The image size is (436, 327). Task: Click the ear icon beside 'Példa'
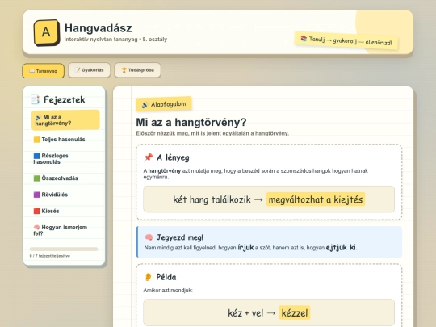[149, 277]
